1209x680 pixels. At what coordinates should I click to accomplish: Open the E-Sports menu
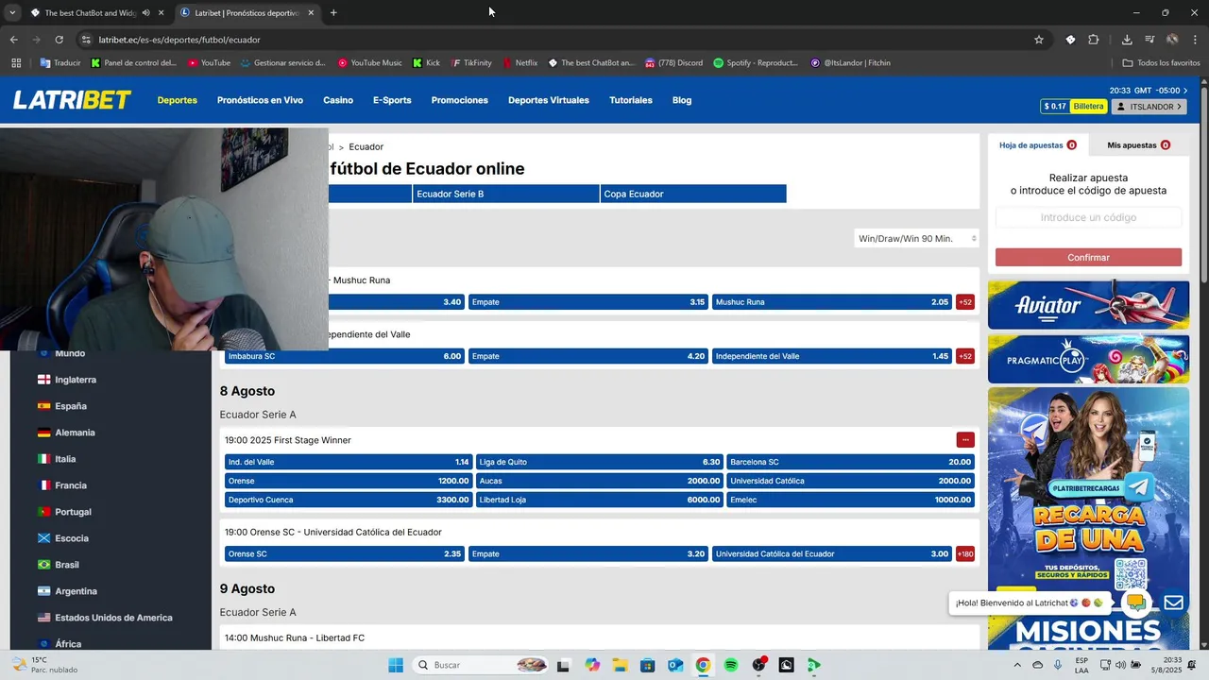(392, 100)
